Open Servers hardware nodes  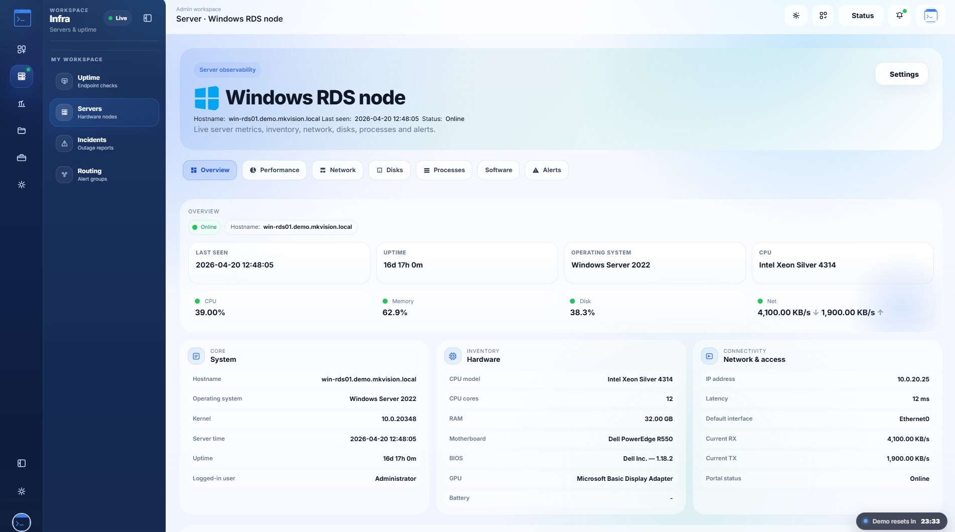104,112
